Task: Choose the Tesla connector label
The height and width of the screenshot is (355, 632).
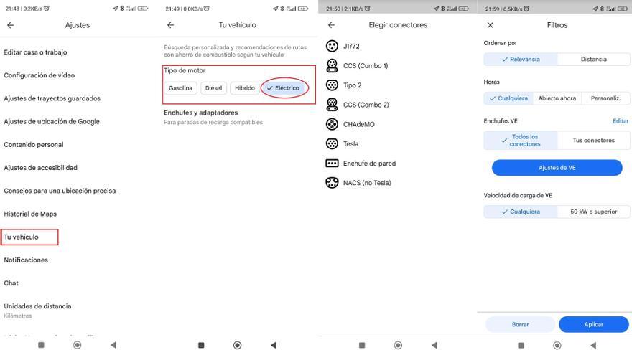Action: pos(350,143)
